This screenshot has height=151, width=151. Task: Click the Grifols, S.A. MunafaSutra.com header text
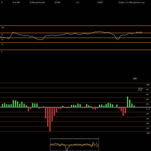[x=131, y=2]
